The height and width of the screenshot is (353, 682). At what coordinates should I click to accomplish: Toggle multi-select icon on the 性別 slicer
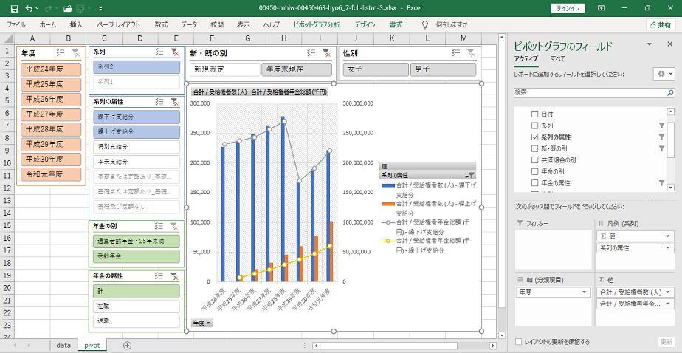tap(455, 53)
